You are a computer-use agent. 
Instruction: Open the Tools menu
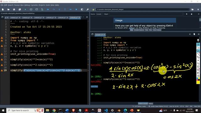click(x=48, y=5)
